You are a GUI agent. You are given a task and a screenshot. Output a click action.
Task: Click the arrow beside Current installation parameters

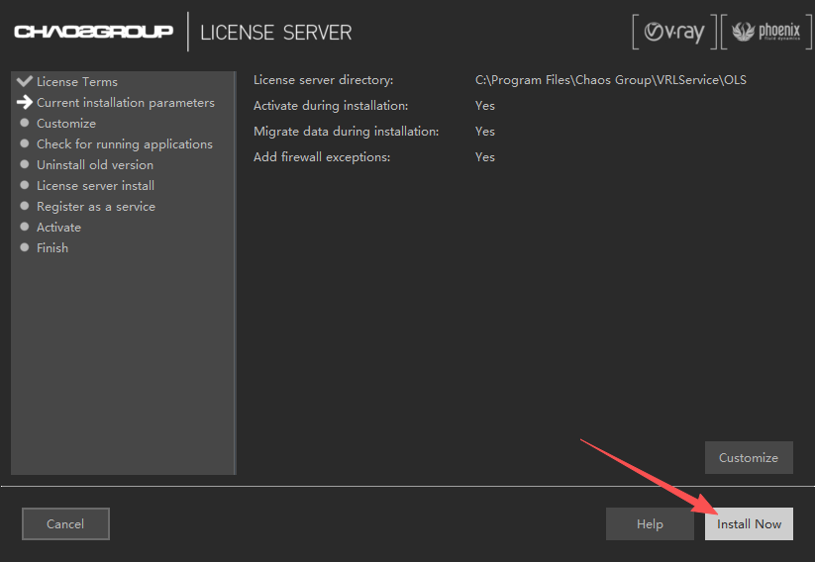pyautogui.click(x=25, y=102)
